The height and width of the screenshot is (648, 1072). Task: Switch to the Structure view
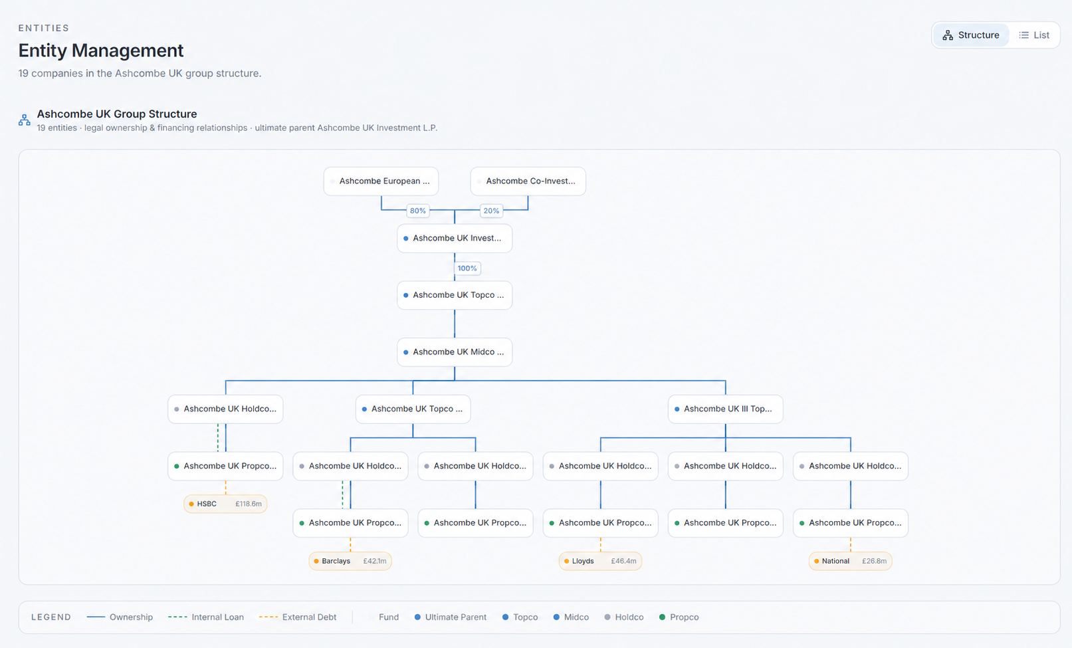pyautogui.click(x=971, y=35)
